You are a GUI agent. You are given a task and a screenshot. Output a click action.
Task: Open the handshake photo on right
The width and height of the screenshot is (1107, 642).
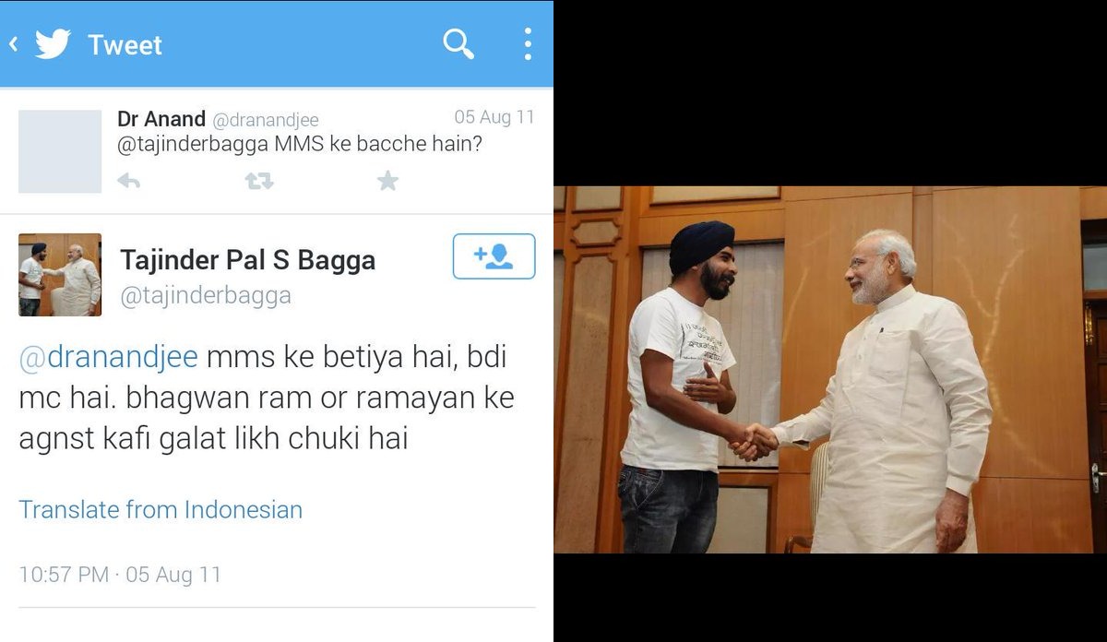click(x=830, y=369)
